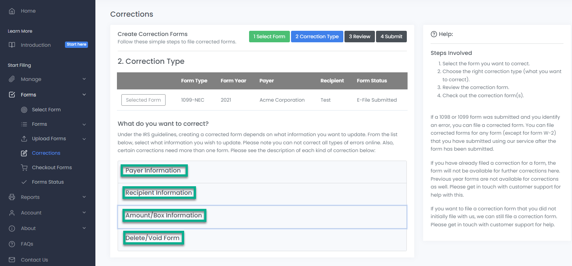Expand the Account section chevron
The height and width of the screenshot is (266, 572).
tap(84, 213)
